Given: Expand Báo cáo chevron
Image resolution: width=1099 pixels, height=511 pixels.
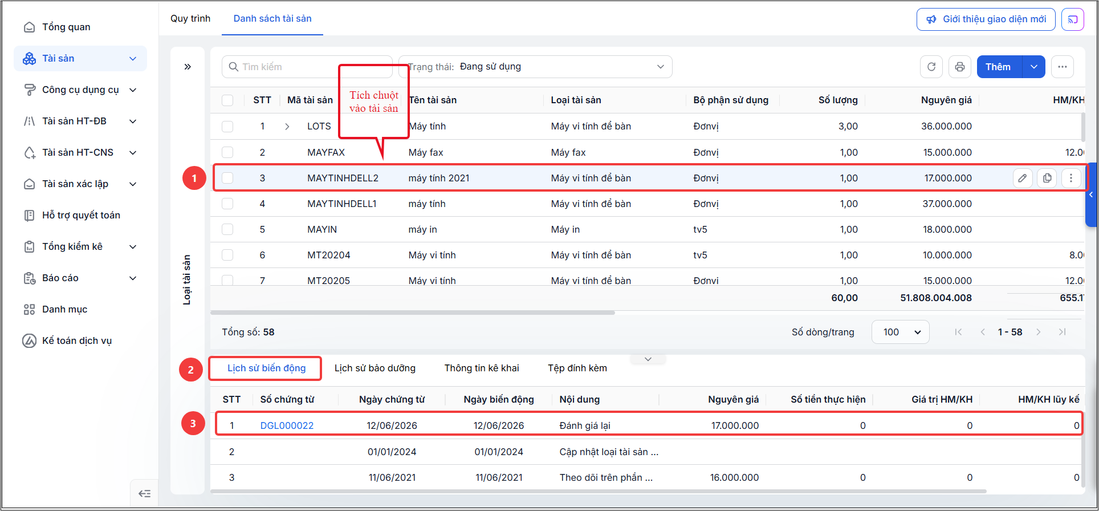Looking at the screenshot, I should coord(133,278).
